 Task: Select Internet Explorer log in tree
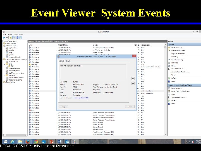pyautogui.click(x=14, y=71)
